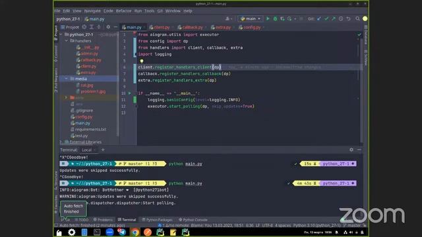Viewport: 422px width, 237px height.
Task: Click the green inspection checkmark in the editor corner
Action: click(359, 34)
